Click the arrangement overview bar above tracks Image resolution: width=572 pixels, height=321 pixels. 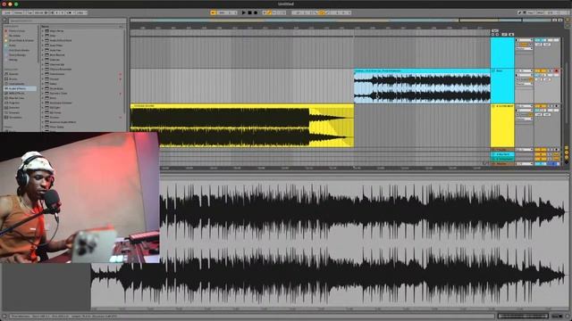[341, 21]
